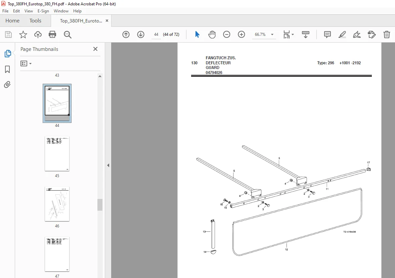Print the document
Viewport: 395px width, 278px height.
tap(52, 34)
